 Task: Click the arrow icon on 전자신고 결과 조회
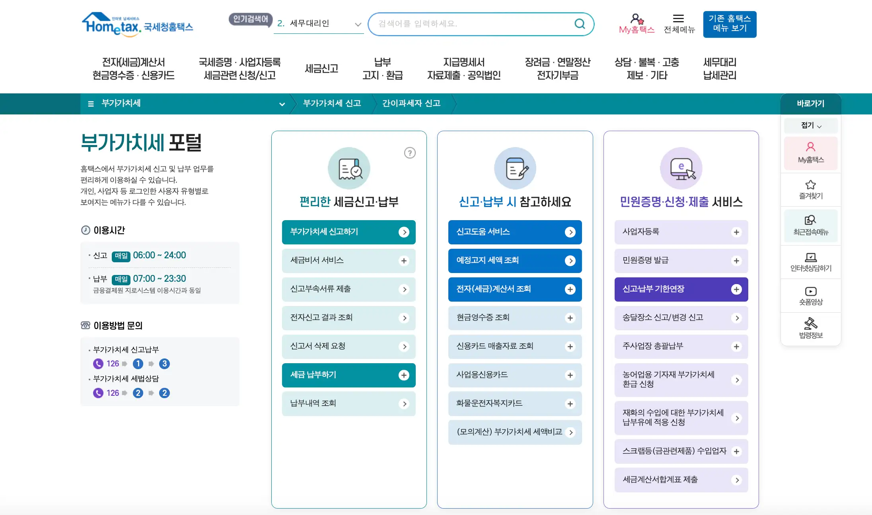[404, 318]
